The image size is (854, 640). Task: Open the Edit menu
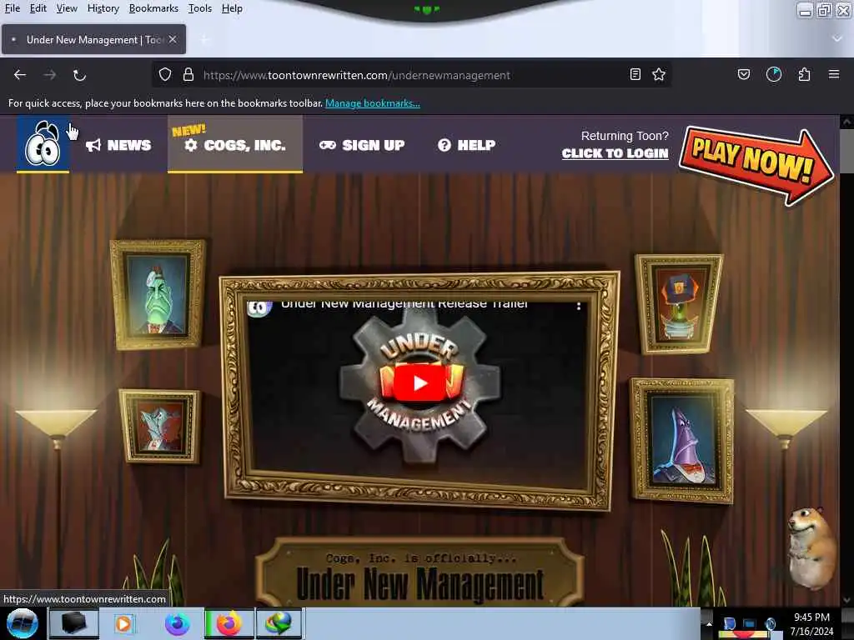[38, 8]
